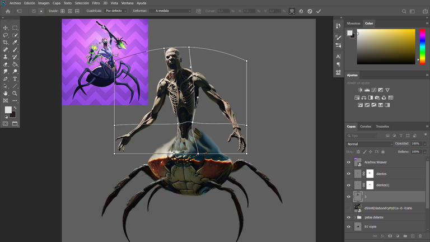Select the Lasso tool
The image size is (430, 242).
(5, 35)
